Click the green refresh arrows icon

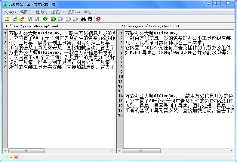(45, 19)
